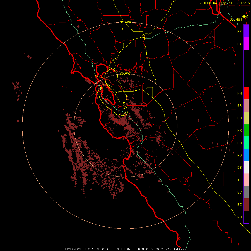Click the HYDROMETEOR CLASSIFICATION title text

tap(98, 249)
